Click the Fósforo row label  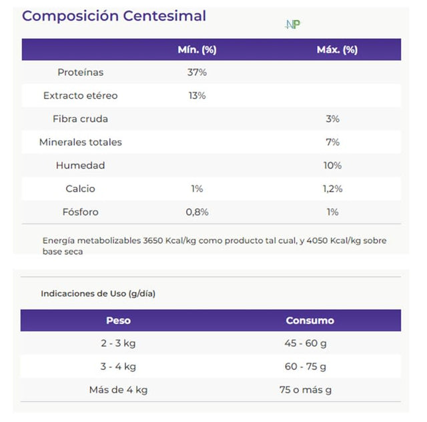(x=81, y=212)
